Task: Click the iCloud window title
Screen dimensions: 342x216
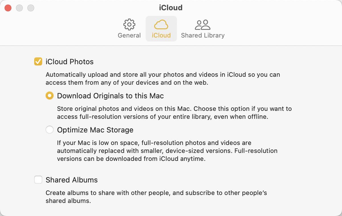Action: click(x=170, y=8)
